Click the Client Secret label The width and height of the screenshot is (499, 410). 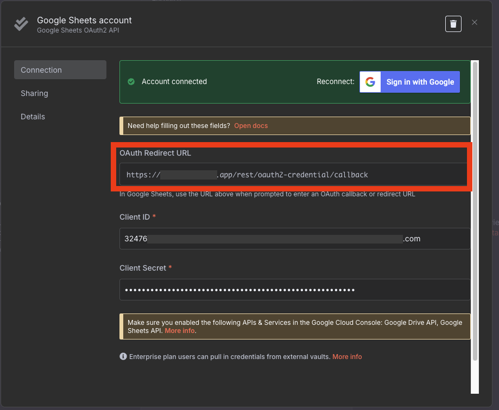tap(143, 268)
